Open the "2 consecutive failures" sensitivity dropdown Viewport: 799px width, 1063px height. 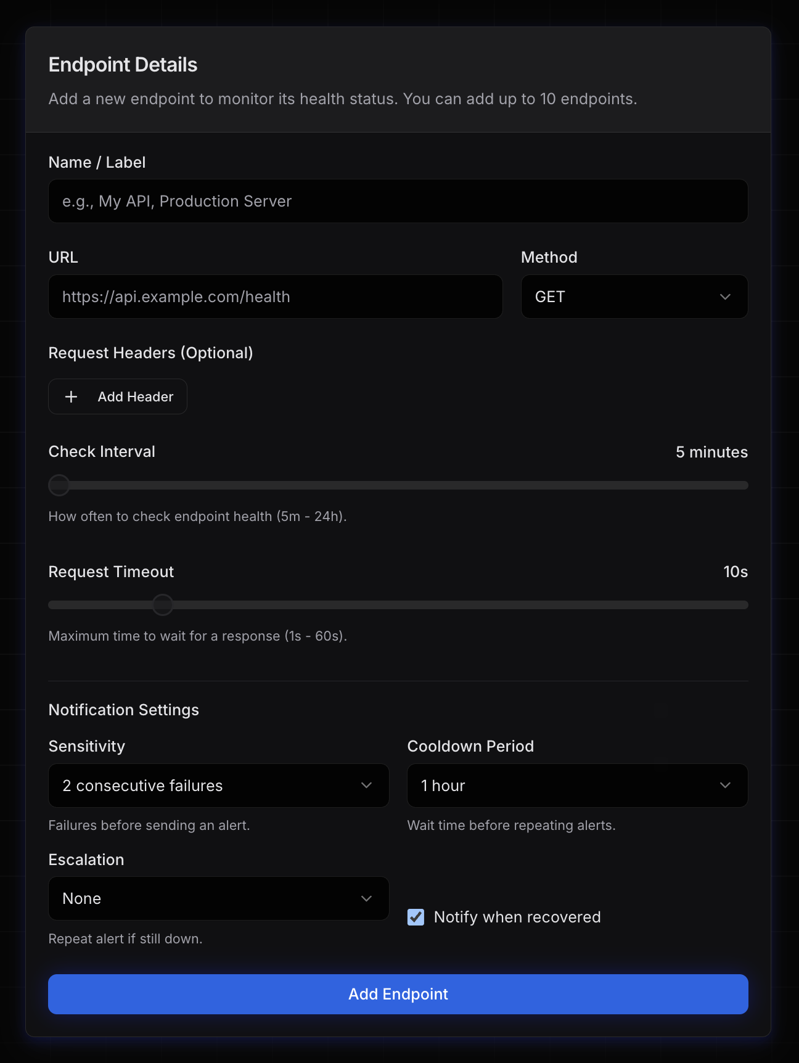[218, 785]
